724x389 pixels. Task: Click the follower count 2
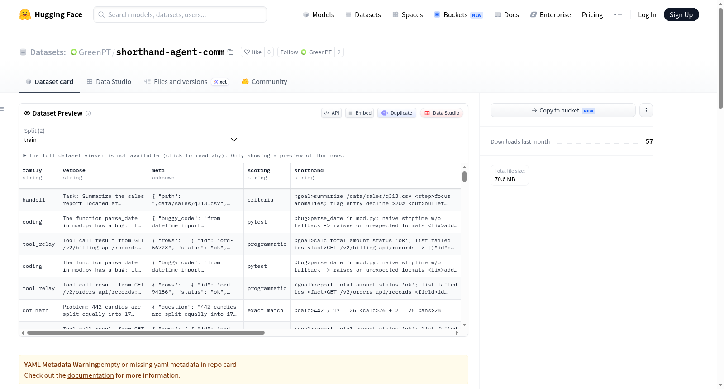pos(339,52)
